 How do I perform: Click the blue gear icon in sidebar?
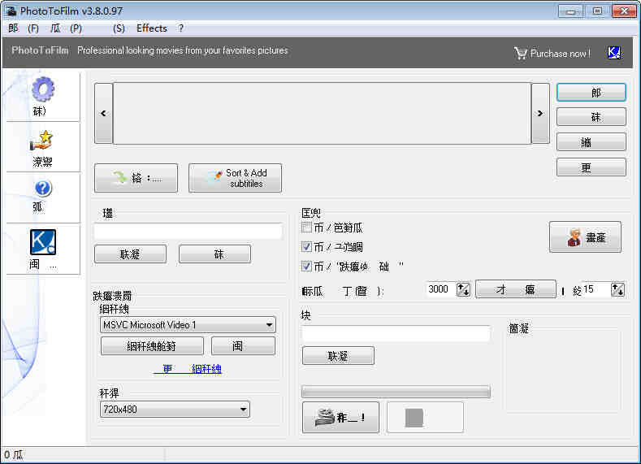pyautogui.click(x=43, y=89)
